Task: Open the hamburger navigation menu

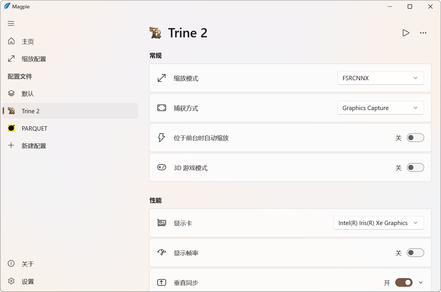Action: coord(11,23)
